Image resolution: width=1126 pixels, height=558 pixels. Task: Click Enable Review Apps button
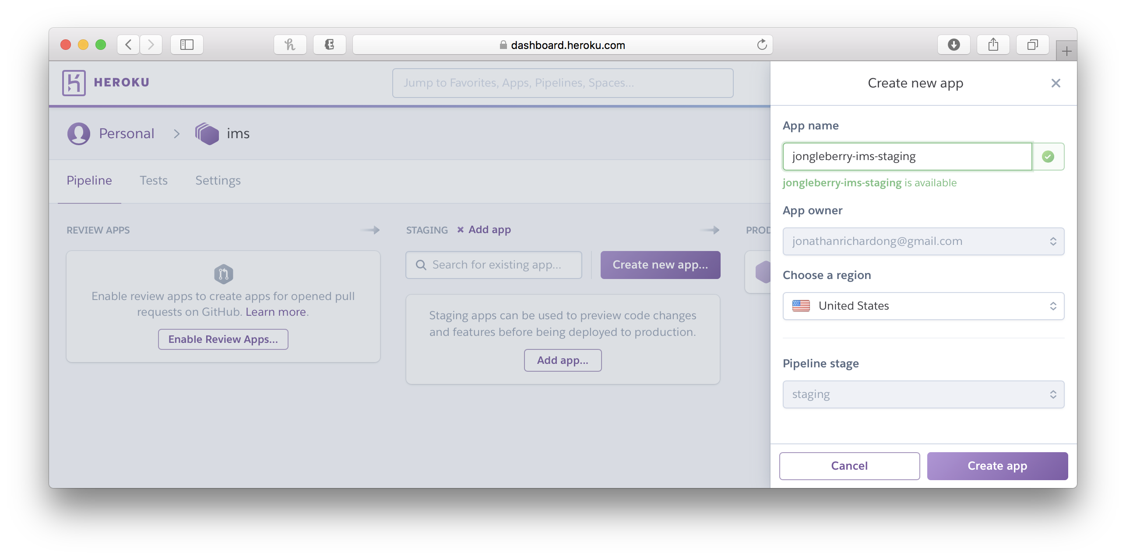click(223, 339)
